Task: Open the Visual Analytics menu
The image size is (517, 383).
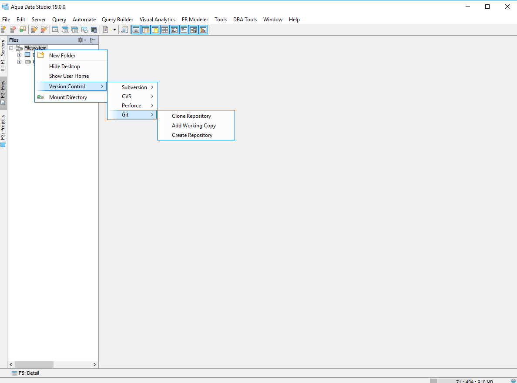Action: pos(157,20)
